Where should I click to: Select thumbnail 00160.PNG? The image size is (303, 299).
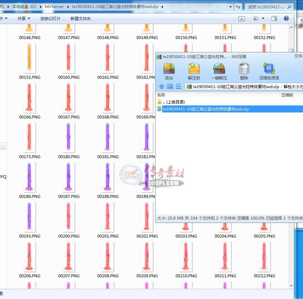[69, 58]
